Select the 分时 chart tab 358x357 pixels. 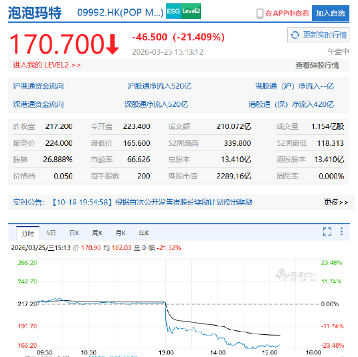tap(28, 233)
